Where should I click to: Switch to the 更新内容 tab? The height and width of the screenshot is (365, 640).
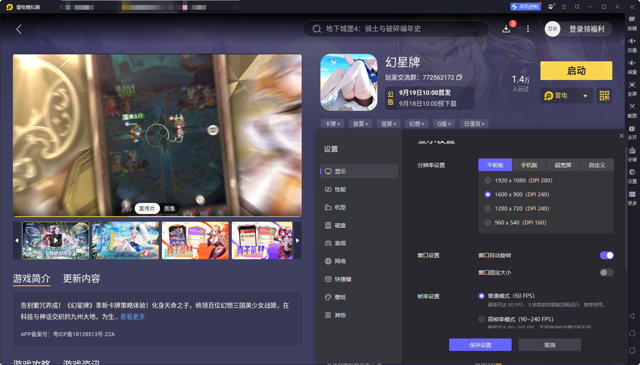tap(81, 279)
